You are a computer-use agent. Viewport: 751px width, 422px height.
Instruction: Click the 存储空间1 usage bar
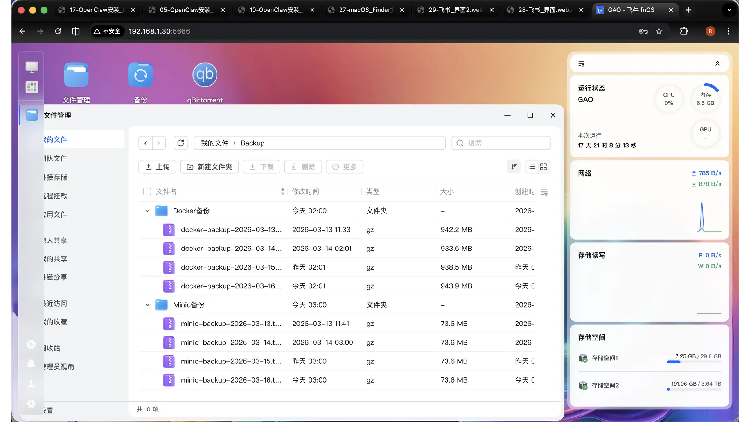[694, 362]
